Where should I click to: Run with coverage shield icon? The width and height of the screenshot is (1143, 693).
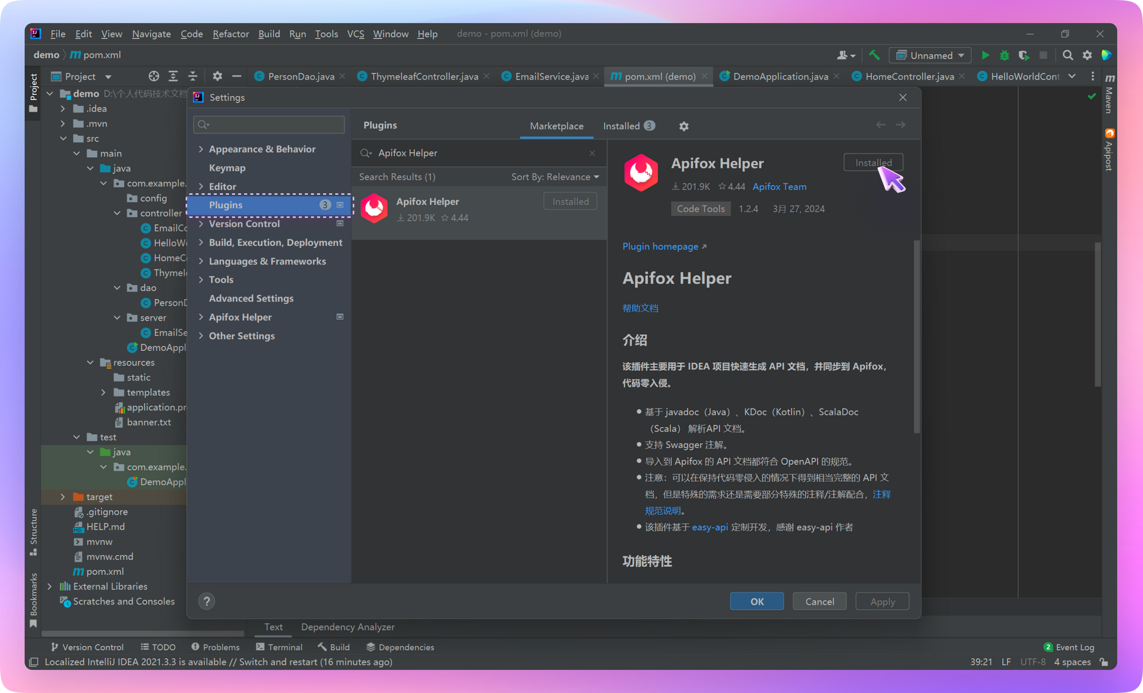(1024, 55)
